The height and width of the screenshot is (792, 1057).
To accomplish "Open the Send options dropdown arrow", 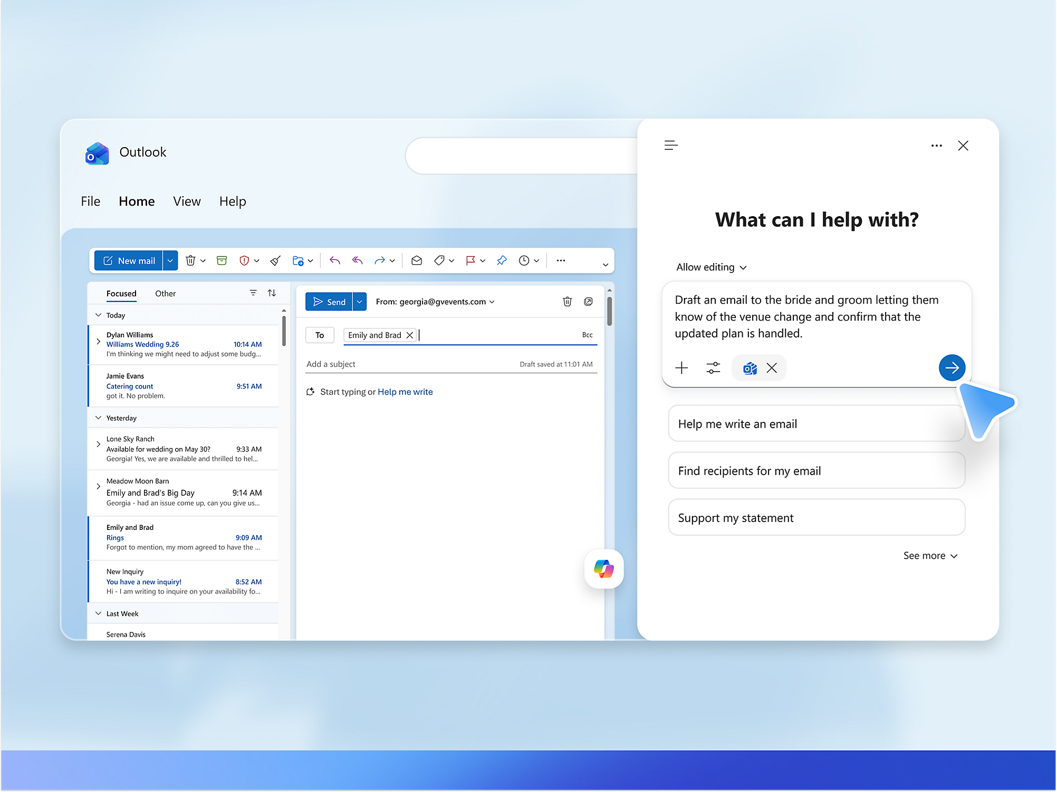I will point(360,302).
